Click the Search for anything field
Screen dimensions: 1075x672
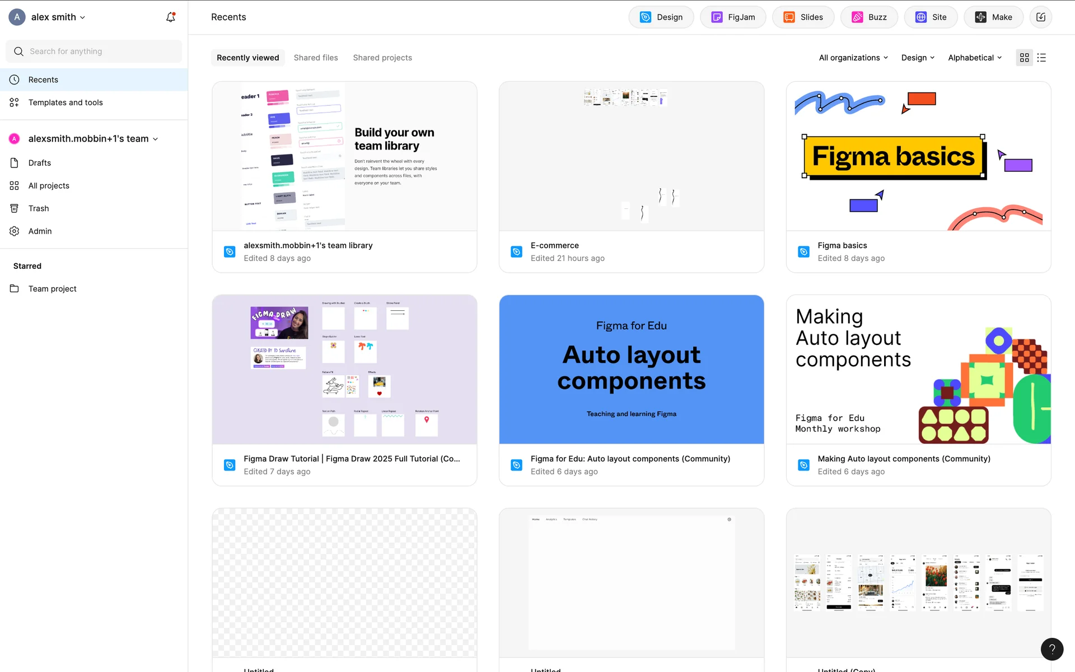click(94, 52)
